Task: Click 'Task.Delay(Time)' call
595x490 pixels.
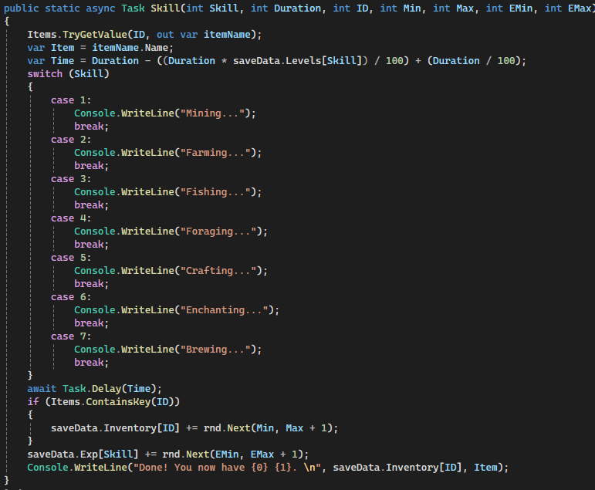Action: click(x=110, y=389)
